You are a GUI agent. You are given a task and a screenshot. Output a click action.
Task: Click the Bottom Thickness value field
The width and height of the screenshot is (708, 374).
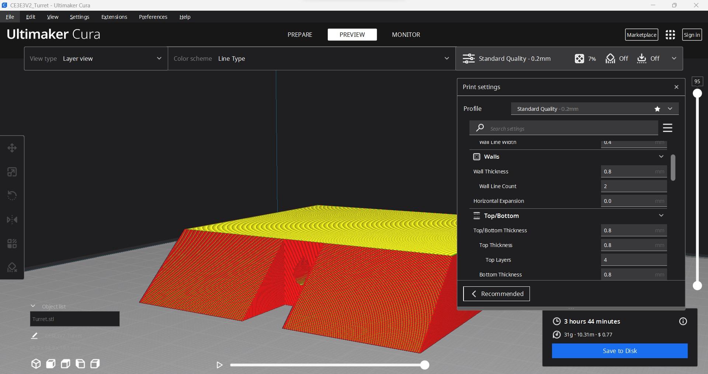[634, 275]
